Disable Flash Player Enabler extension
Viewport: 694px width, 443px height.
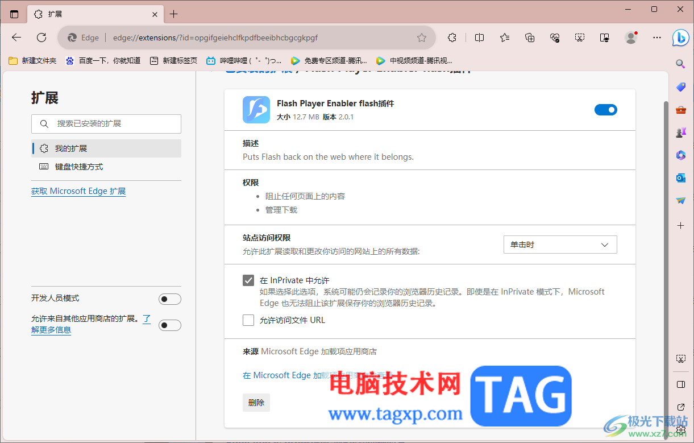click(606, 110)
